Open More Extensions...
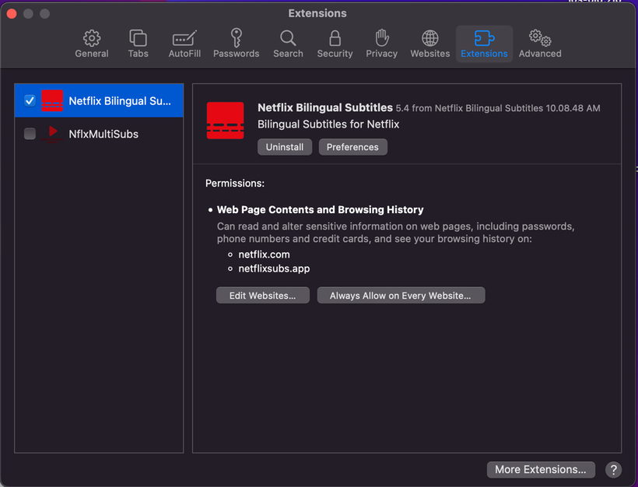 click(540, 470)
